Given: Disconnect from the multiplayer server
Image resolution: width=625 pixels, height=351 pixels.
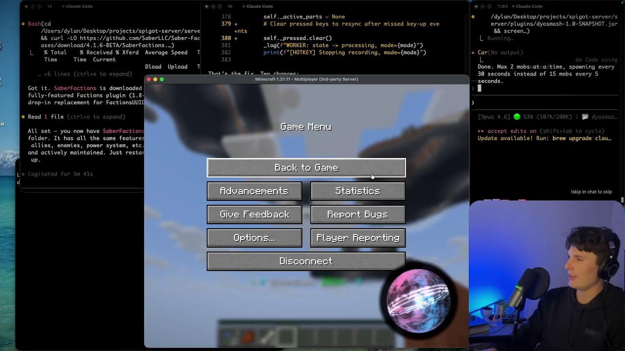Looking at the screenshot, I should 306,261.
